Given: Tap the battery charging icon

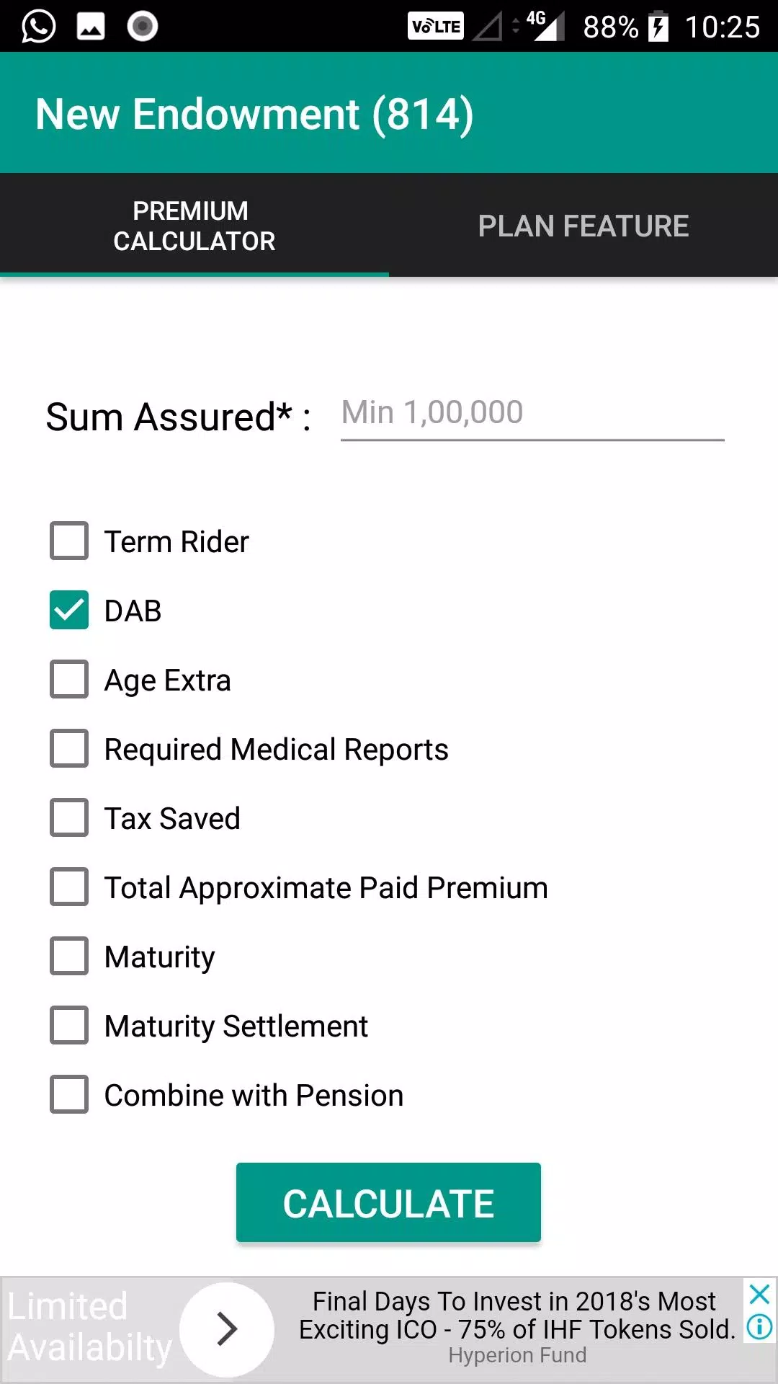Looking at the screenshot, I should [x=658, y=27].
